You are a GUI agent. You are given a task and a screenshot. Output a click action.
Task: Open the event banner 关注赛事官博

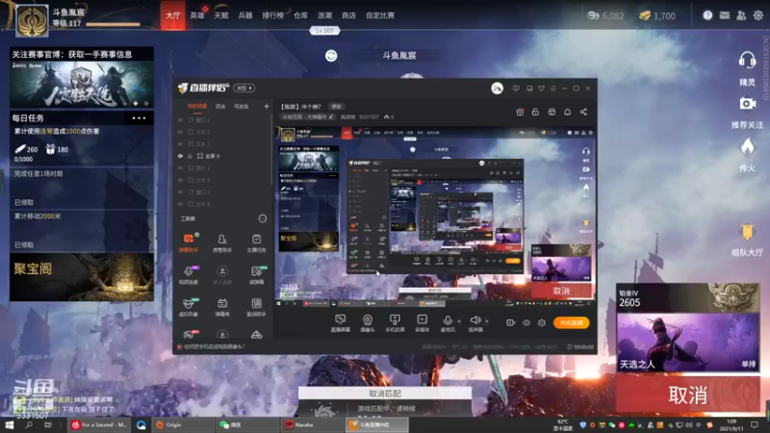(82, 78)
